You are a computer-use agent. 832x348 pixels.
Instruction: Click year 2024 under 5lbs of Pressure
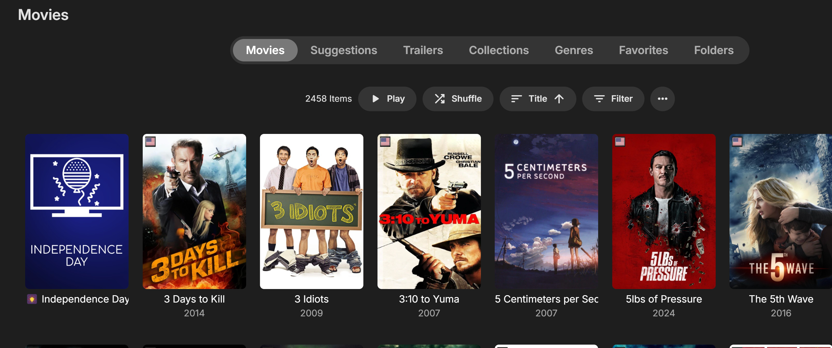664,313
